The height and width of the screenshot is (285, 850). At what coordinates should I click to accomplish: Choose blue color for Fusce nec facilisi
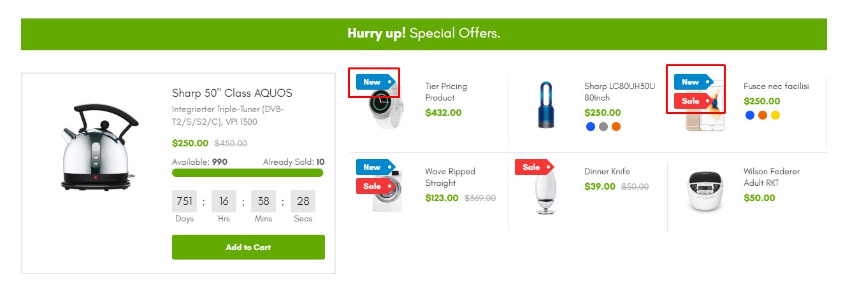click(x=750, y=115)
